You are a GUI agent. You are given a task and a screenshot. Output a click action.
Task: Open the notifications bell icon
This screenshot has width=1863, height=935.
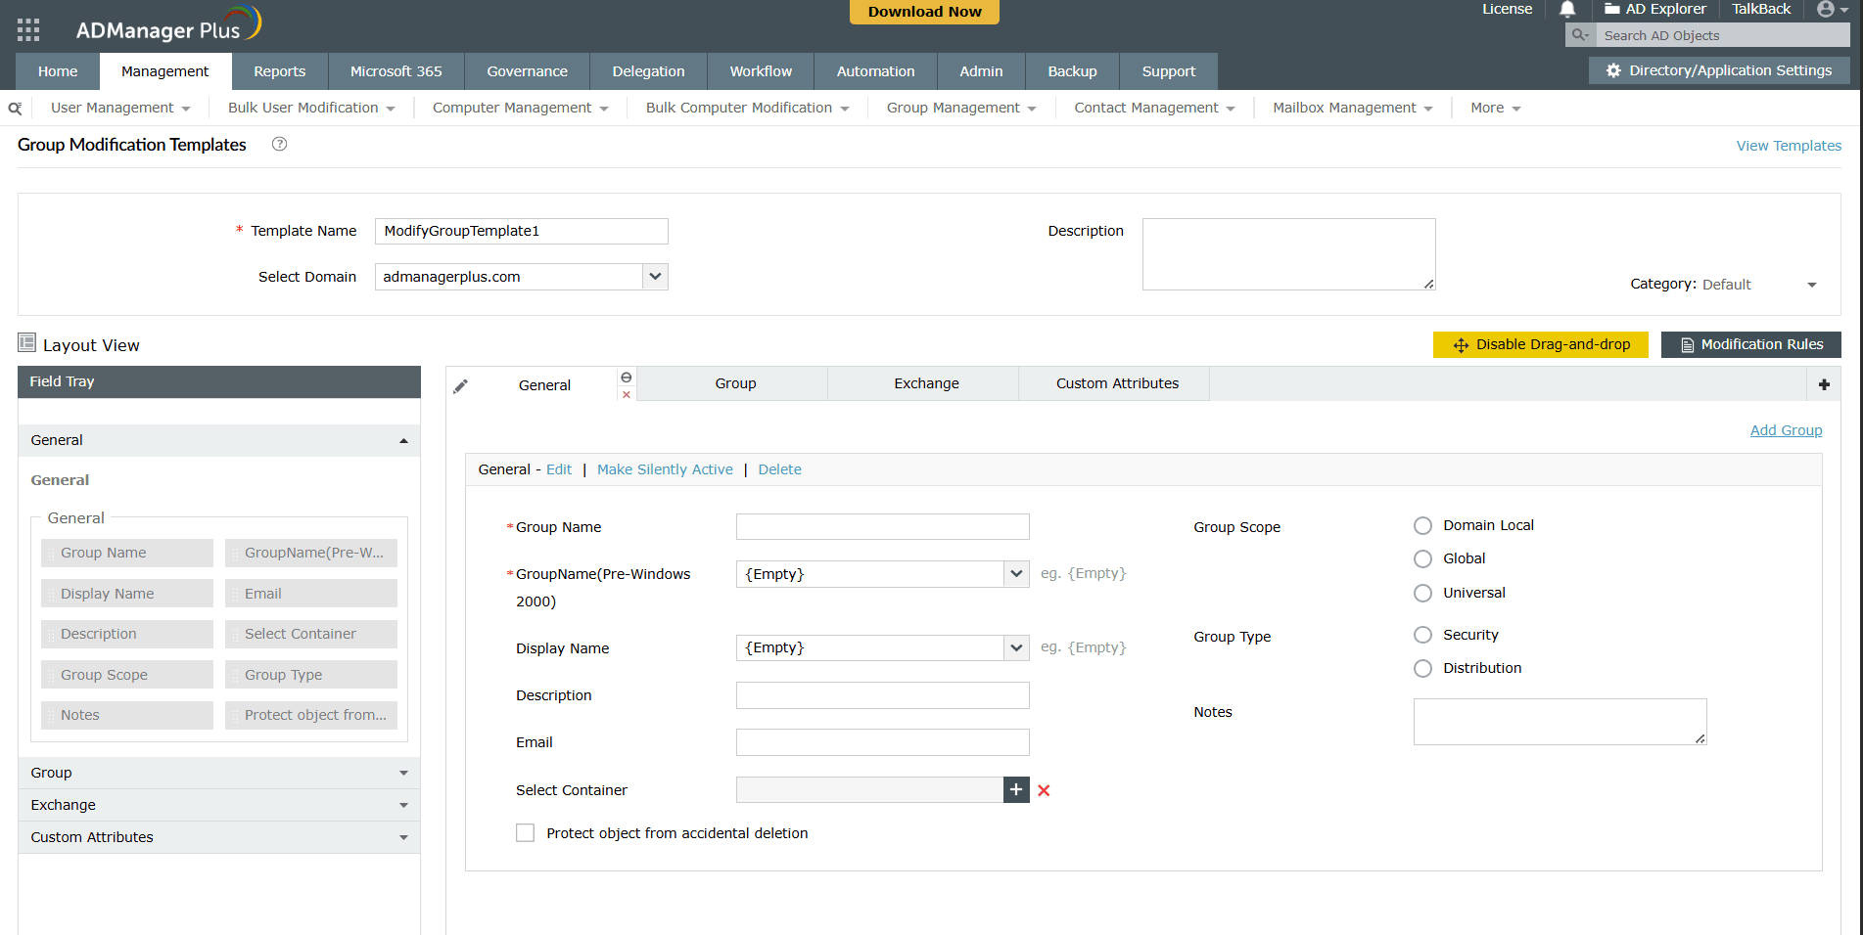[x=1567, y=10]
